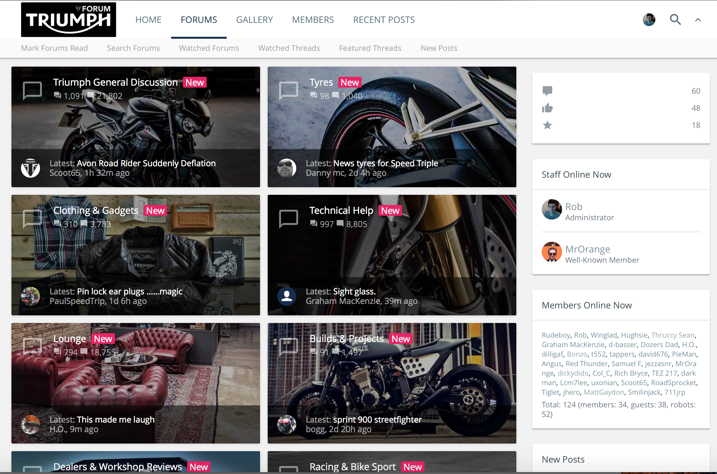Click the messages comment icon in sidebar stats

click(x=547, y=91)
